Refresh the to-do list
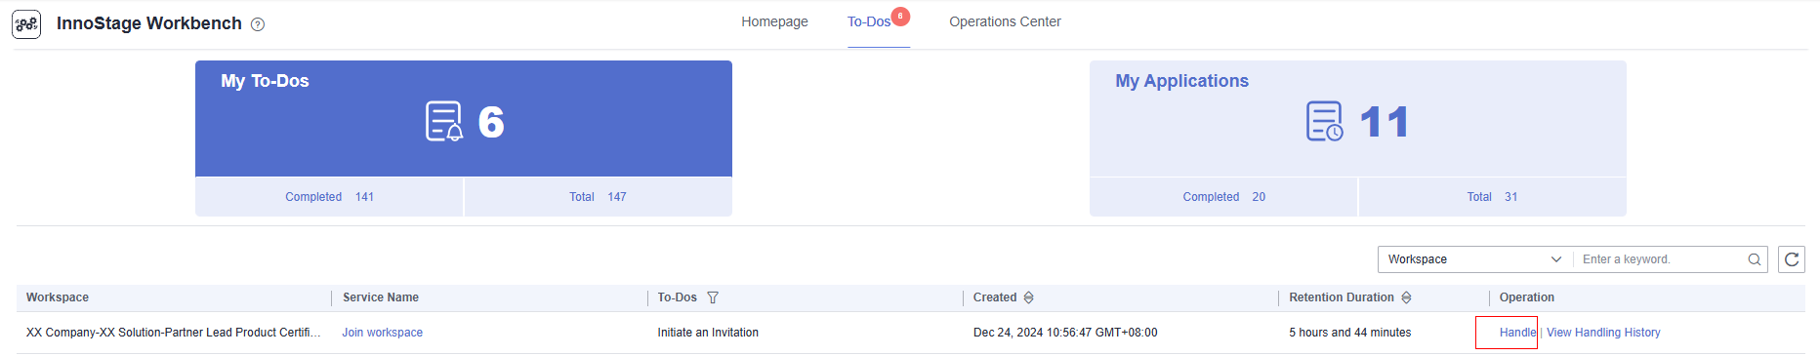Viewport: 1820px width, 356px height. click(1792, 259)
